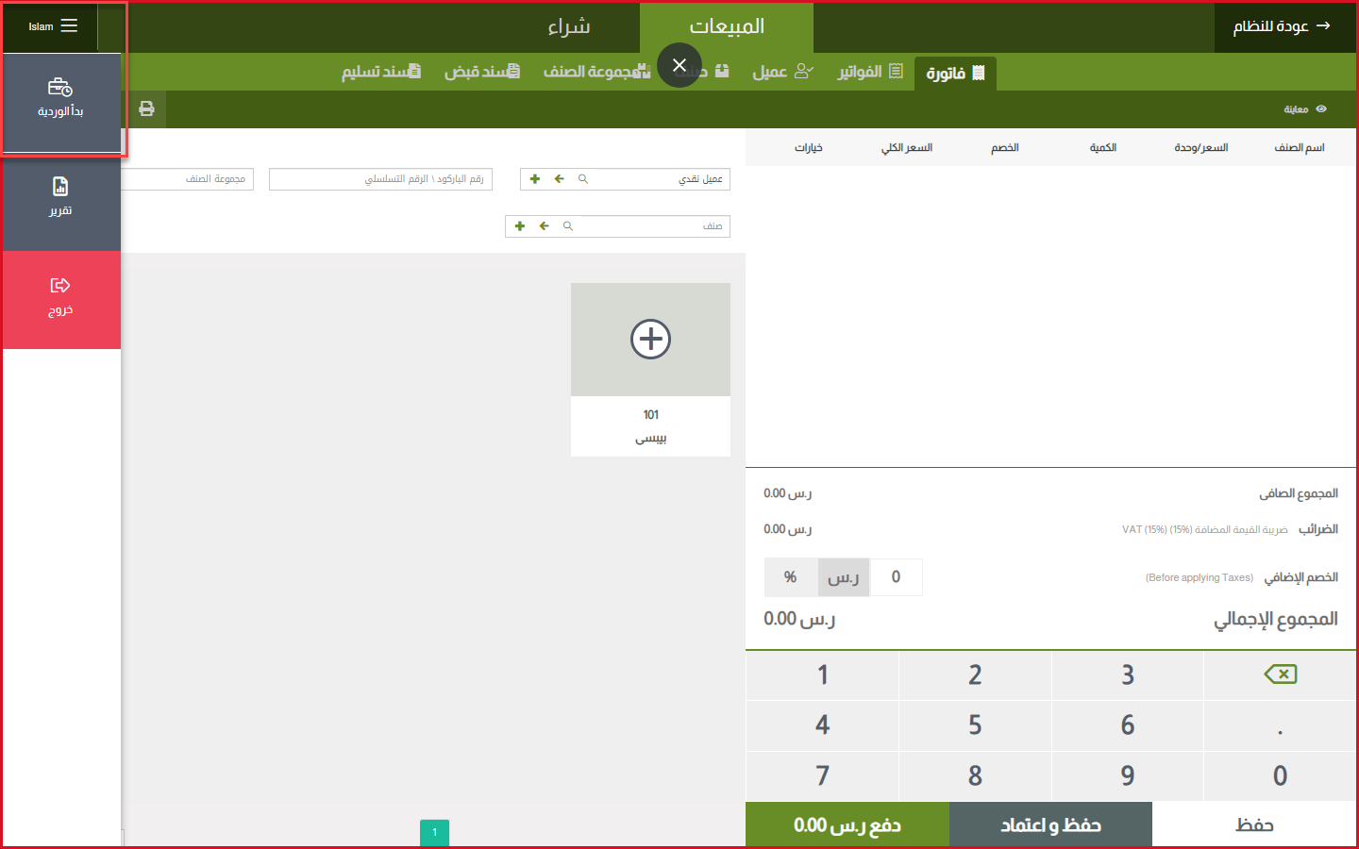Screen dimensions: 1359x849
Task: Open the Report (تقرير) sidebar item
Action: pos(61,198)
